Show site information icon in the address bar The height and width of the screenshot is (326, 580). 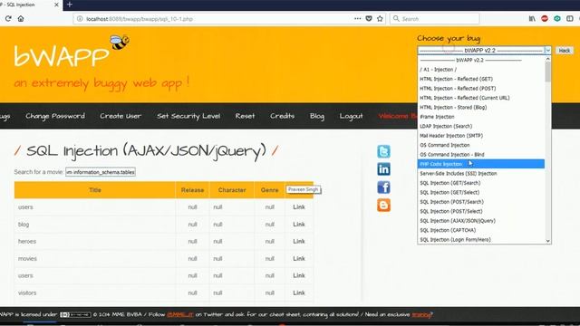[80, 19]
